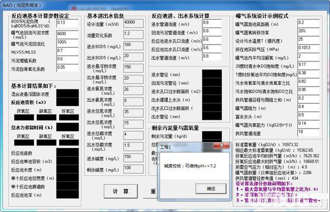This screenshot has width=330, height=212.
Task: Click the 反应池深 result box
Action: pos(68,194)
